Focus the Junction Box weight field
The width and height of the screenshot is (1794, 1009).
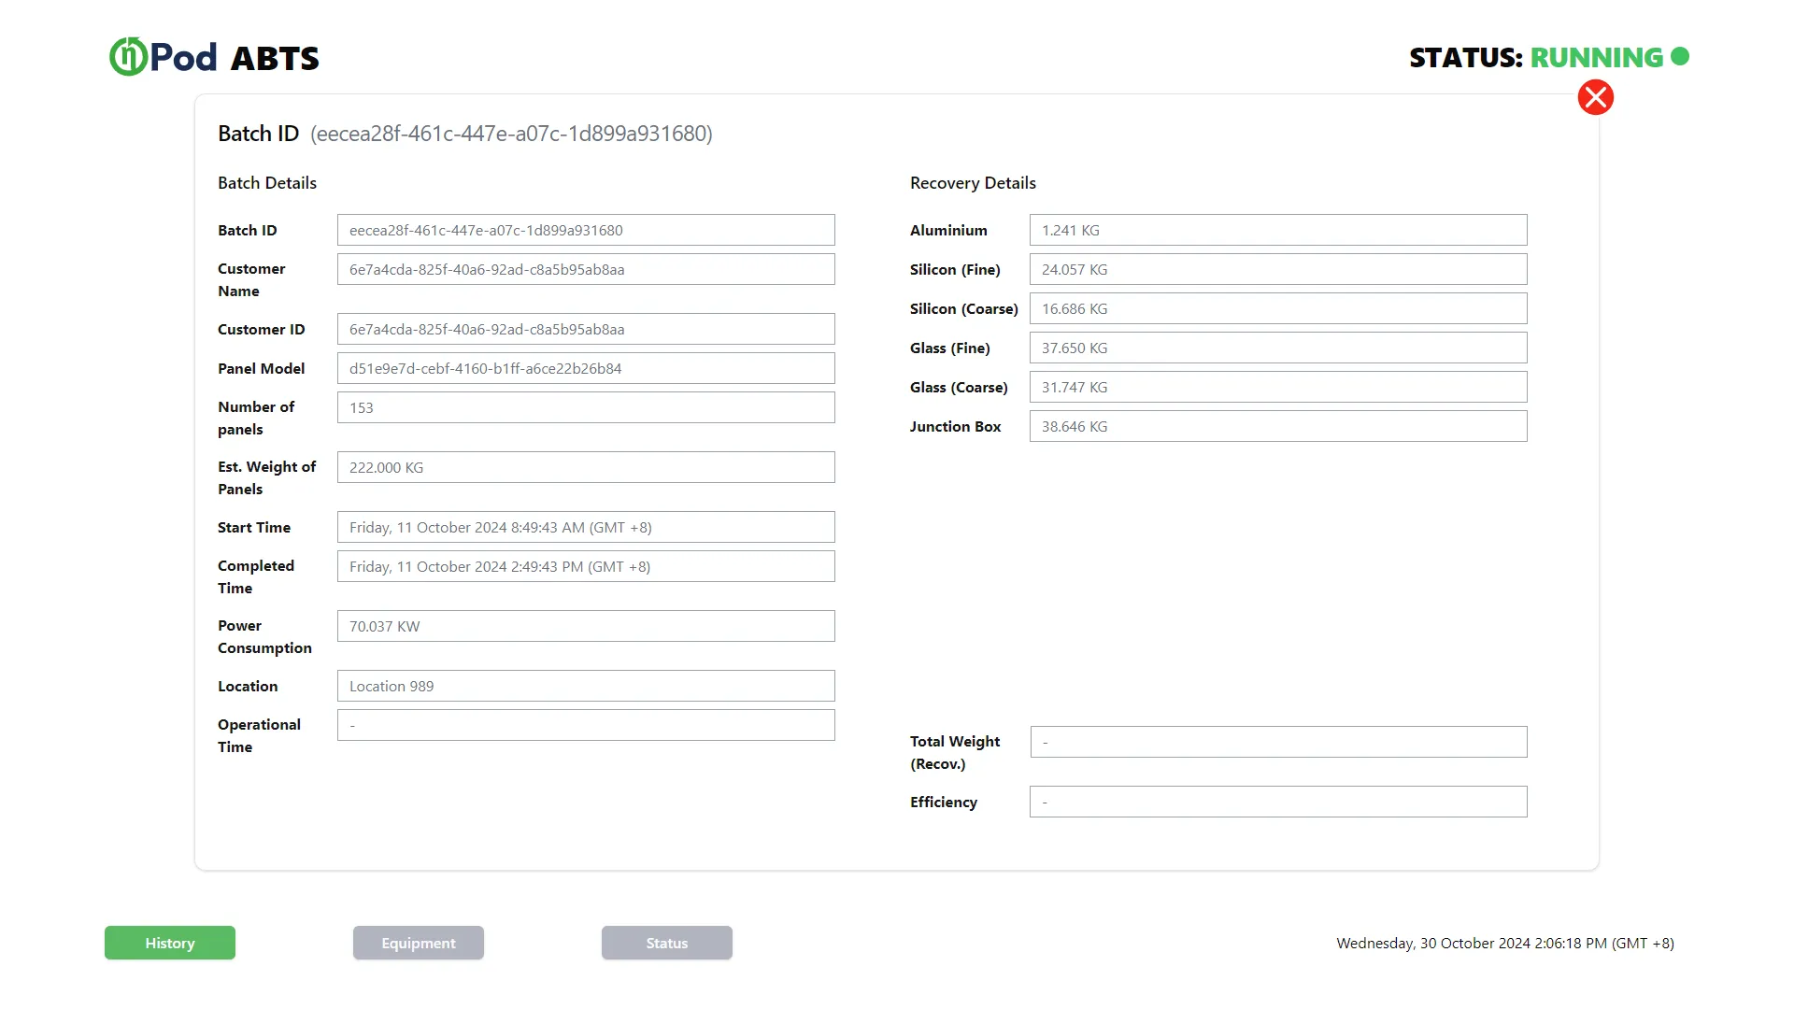1278,426
